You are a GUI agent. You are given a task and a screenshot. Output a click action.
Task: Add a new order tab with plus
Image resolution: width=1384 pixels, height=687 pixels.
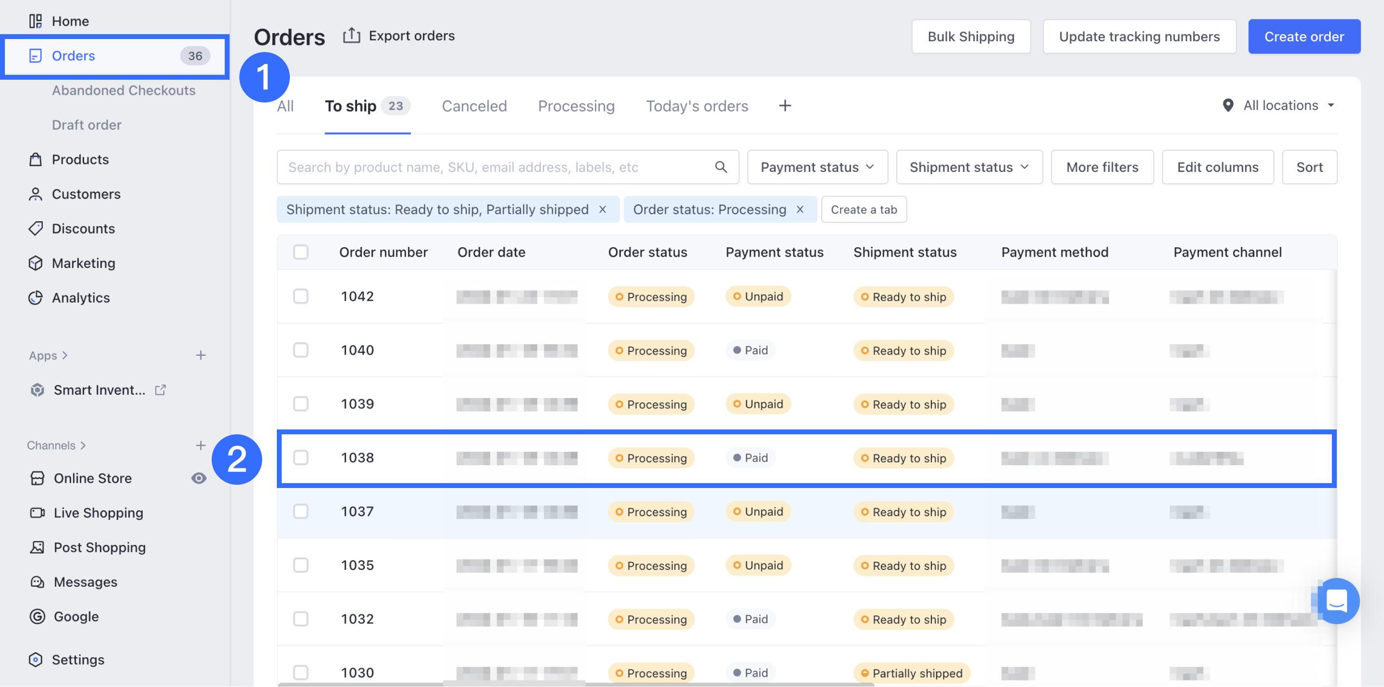click(785, 106)
